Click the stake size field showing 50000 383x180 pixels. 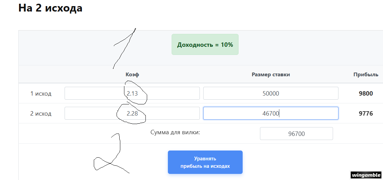point(271,93)
